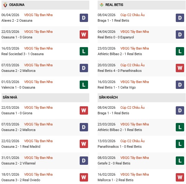Click the Real Betis 0 - 0 Espanyol result

[116, 37]
